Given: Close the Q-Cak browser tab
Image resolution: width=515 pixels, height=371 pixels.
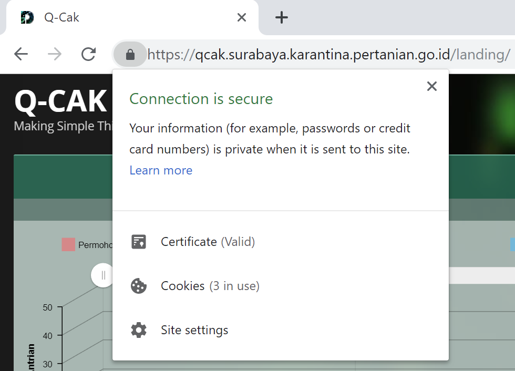Looking at the screenshot, I should [242, 17].
